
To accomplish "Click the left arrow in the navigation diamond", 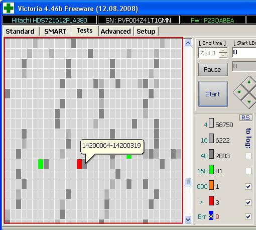I will (x=239, y=92).
